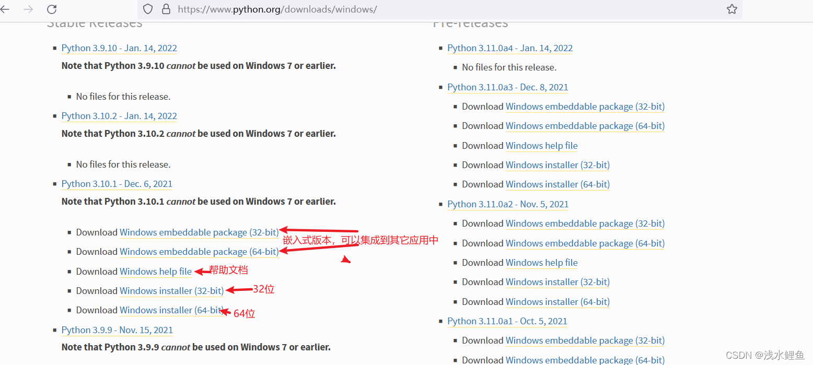Reload the page with refresh icon
Viewport: 813px width, 365px height.
(52, 9)
